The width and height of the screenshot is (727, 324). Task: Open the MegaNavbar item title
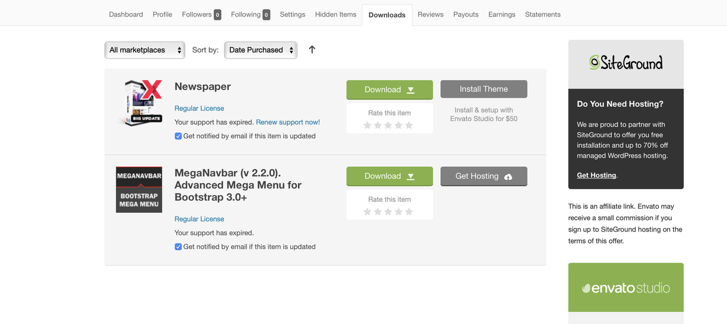[x=238, y=185]
